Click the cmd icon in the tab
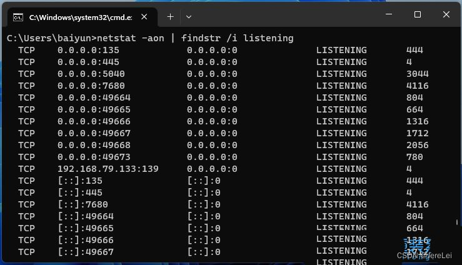This screenshot has height=265, width=462. click(18, 17)
